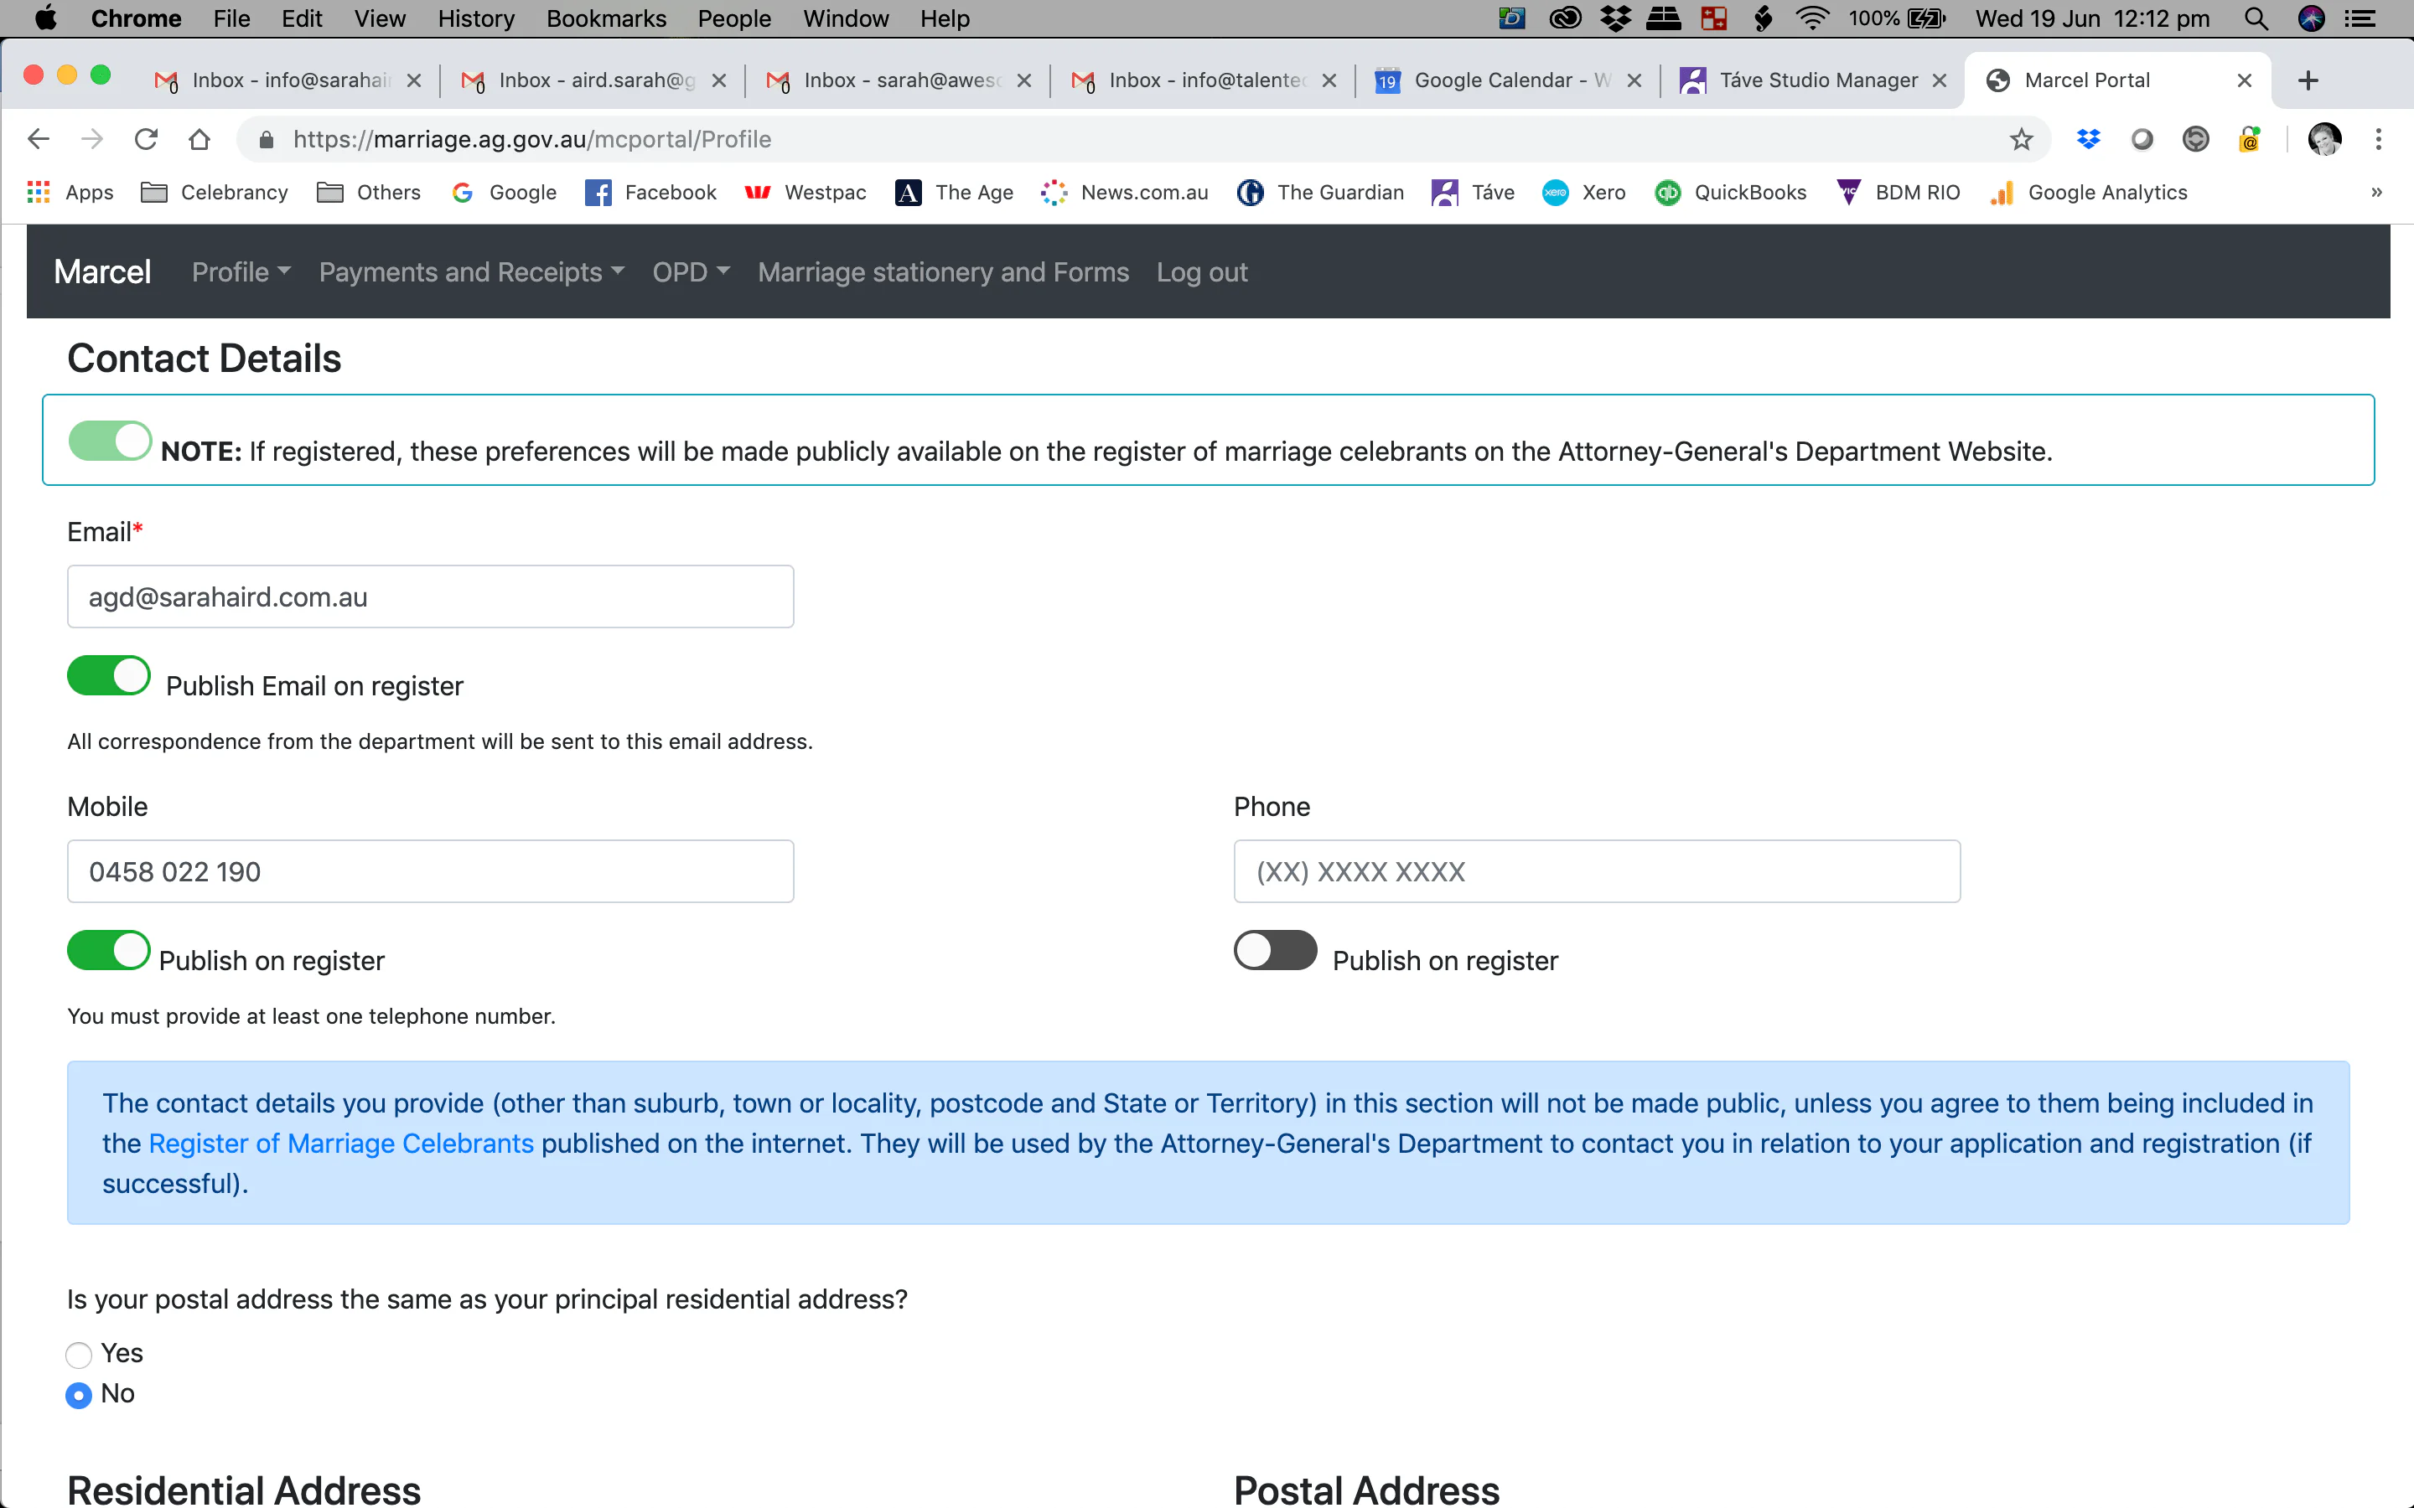Open macOS Spotlight search icon
The height and width of the screenshot is (1508, 2414).
tap(2256, 18)
